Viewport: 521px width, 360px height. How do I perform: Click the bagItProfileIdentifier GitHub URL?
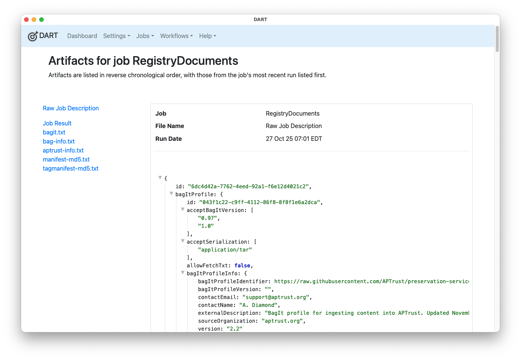click(x=371, y=282)
